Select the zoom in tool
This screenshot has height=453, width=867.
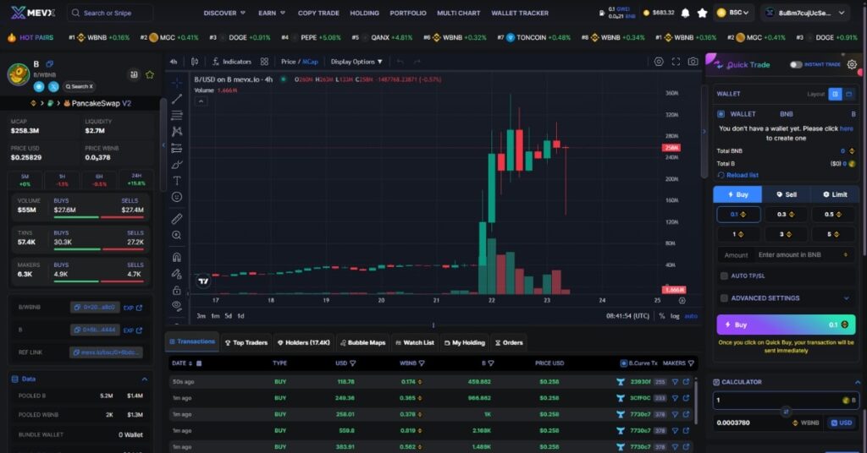click(x=177, y=235)
